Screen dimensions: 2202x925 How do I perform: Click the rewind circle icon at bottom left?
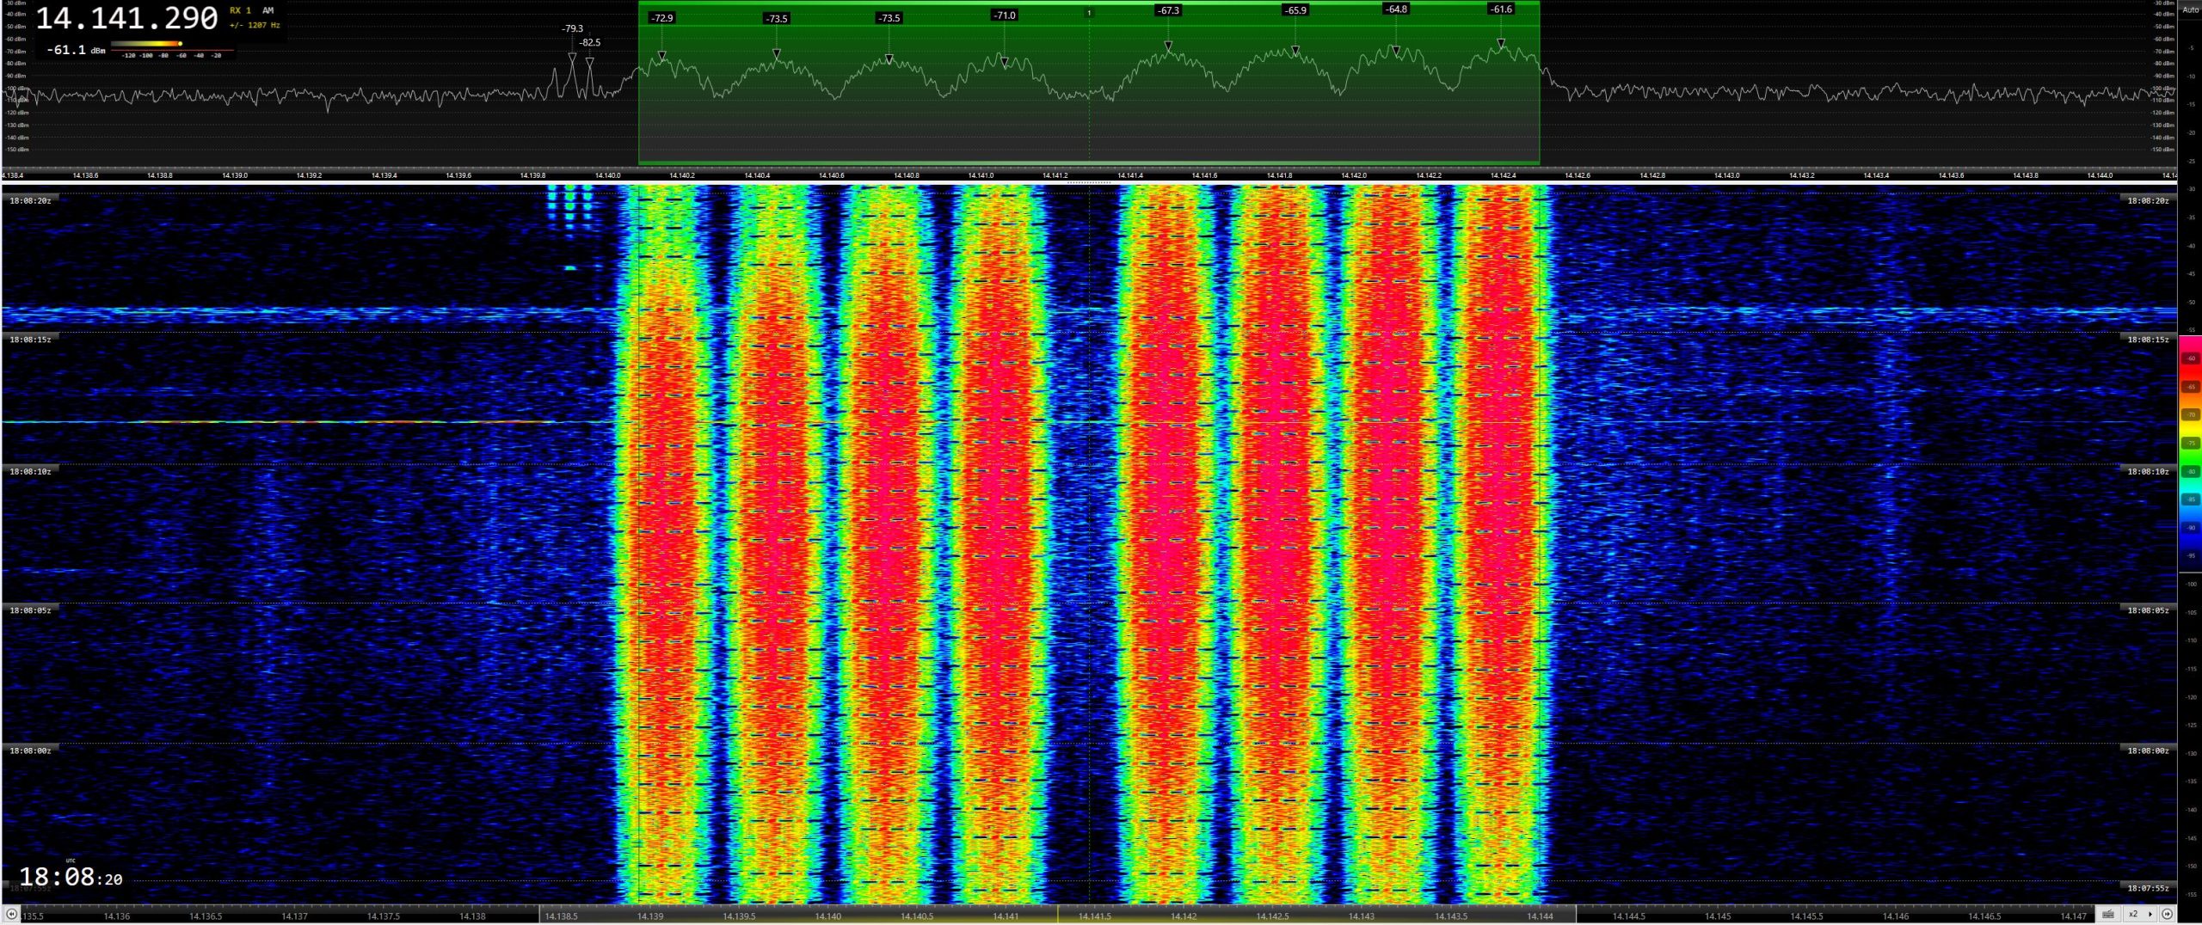pos(11,914)
